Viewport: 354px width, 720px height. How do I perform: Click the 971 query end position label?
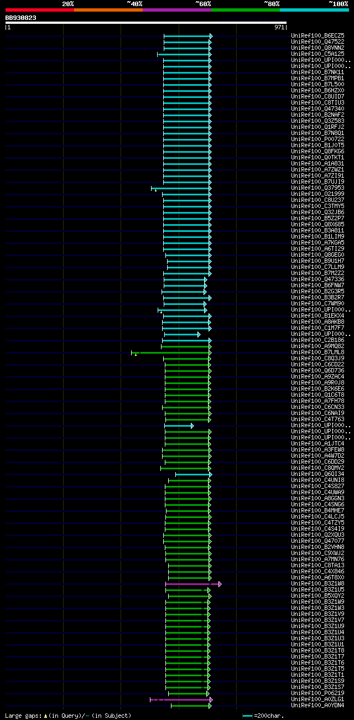point(279,27)
